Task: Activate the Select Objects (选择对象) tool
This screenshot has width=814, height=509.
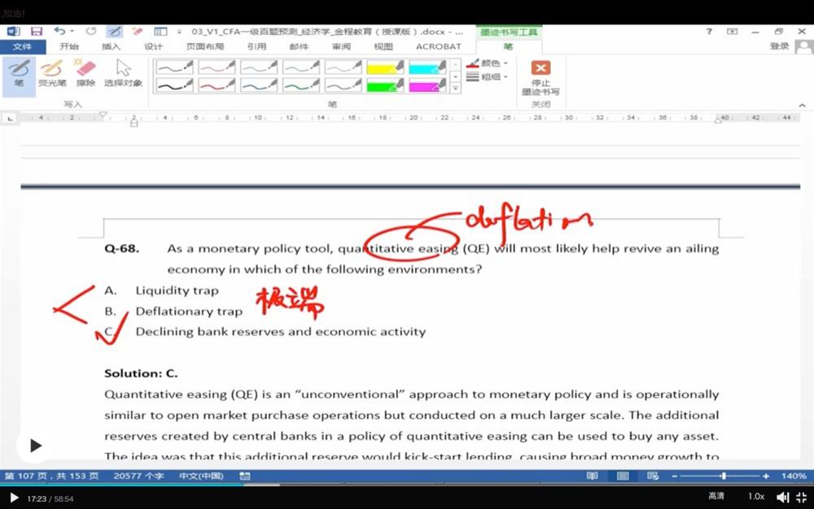Action: [123, 72]
